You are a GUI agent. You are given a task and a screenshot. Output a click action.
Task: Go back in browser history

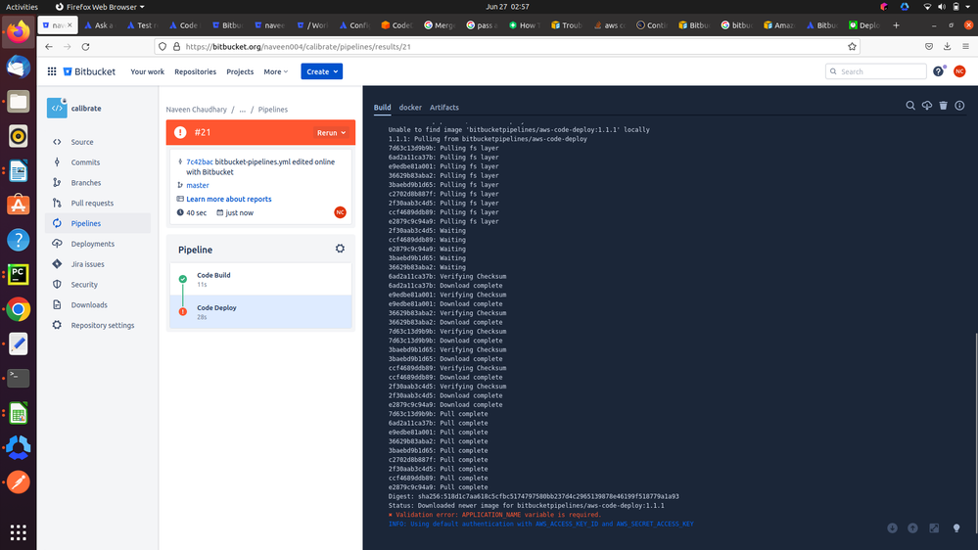[49, 47]
